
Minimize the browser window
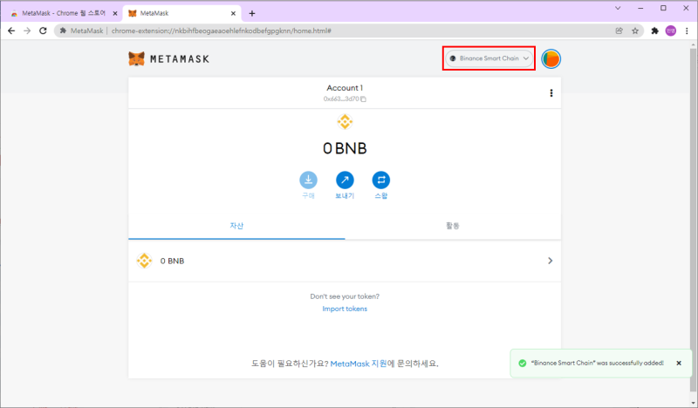click(640, 8)
